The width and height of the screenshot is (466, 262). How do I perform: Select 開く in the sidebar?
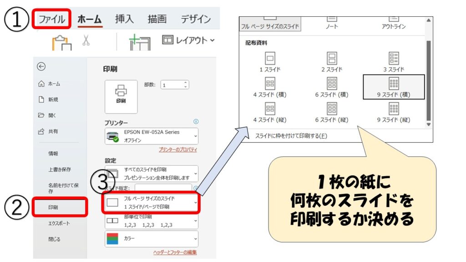point(47,115)
